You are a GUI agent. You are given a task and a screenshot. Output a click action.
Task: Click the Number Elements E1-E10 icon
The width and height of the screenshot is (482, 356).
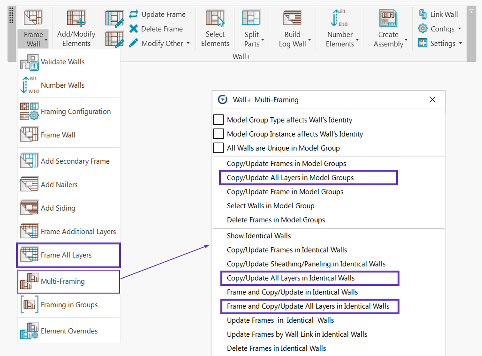point(339,18)
